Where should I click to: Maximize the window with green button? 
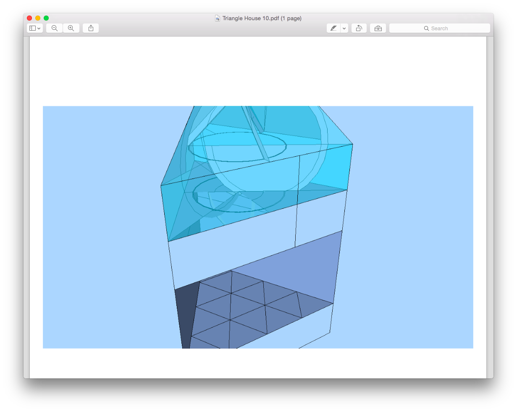click(46, 18)
